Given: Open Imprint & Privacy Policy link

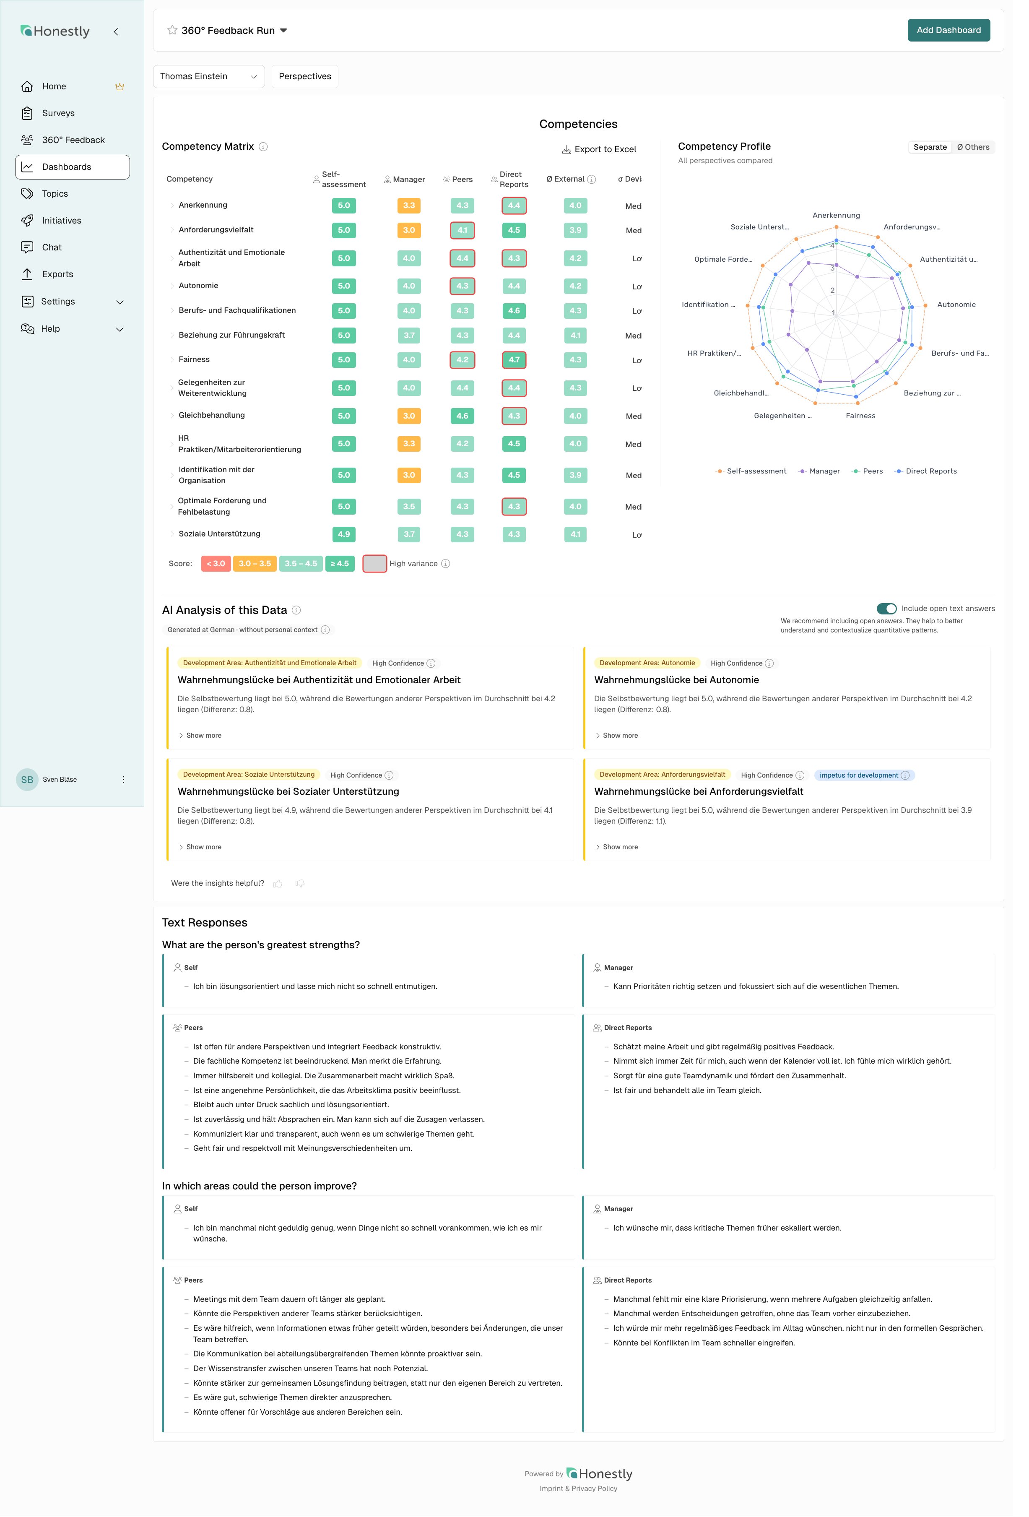Looking at the screenshot, I should pyautogui.click(x=578, y=1489).
